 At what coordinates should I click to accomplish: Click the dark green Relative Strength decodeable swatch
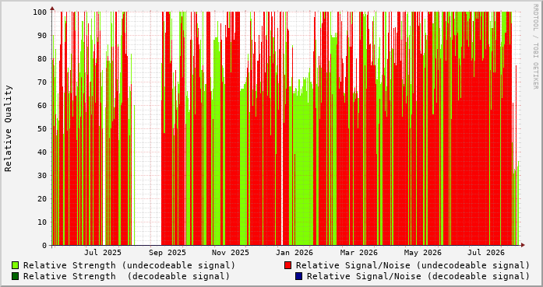click(16, 276)
